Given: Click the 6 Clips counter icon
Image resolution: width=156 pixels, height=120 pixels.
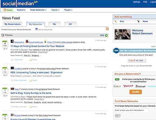Looking at the screenshot, I should 5,44.
